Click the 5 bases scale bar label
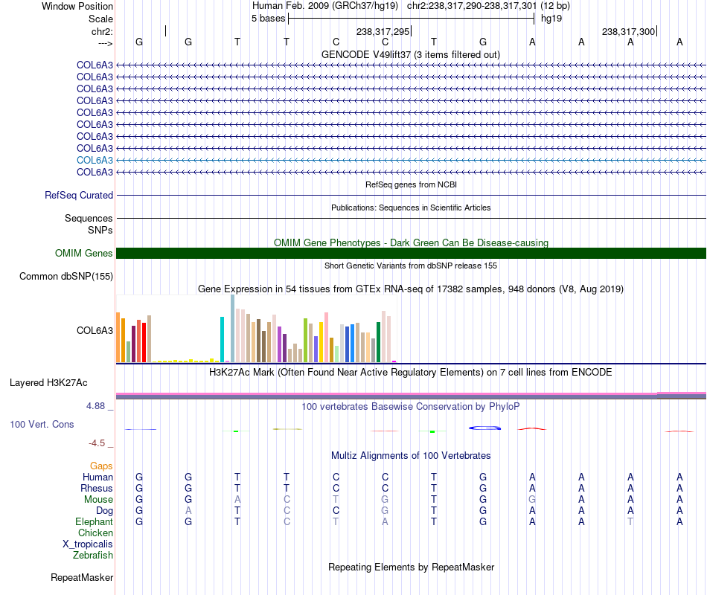The image size is (707, 595). coord(268,19)
